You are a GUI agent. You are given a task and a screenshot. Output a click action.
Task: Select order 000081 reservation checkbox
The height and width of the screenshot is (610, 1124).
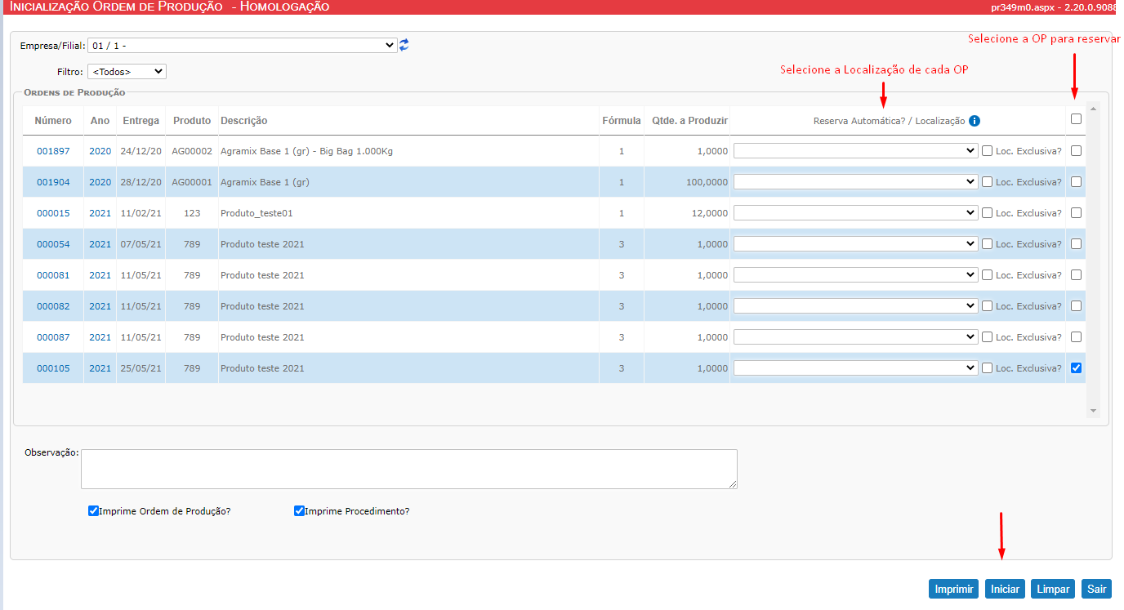(1076, 274)
